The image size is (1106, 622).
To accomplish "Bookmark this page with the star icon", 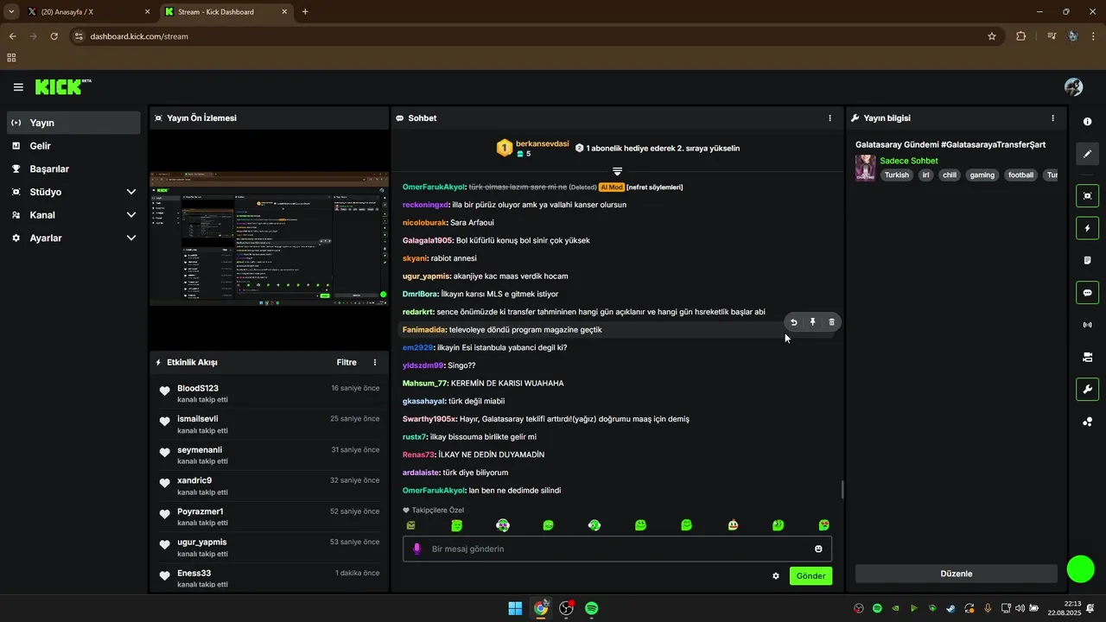I will pyautogui.click(x=992, y=36).
